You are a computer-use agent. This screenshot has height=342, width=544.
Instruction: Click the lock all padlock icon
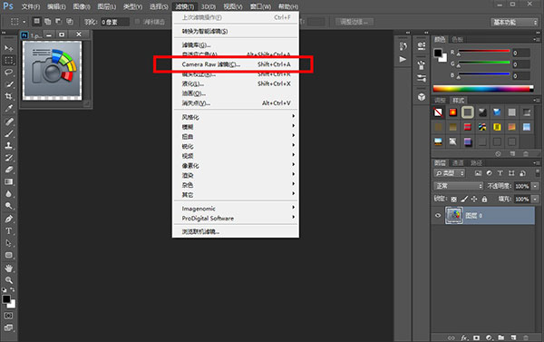pyautogui.click(x=484, y=199)
